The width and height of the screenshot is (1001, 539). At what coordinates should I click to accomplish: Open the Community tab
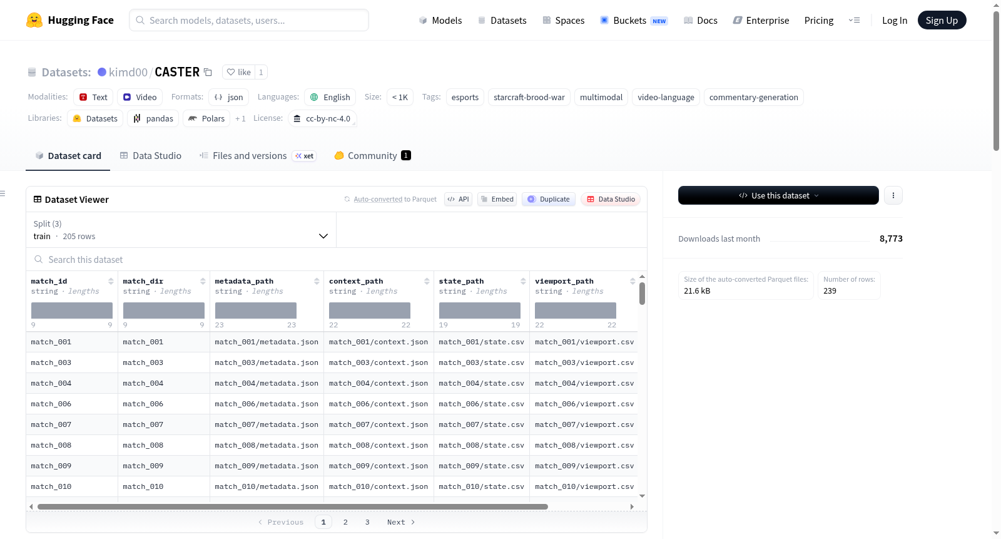373,156
